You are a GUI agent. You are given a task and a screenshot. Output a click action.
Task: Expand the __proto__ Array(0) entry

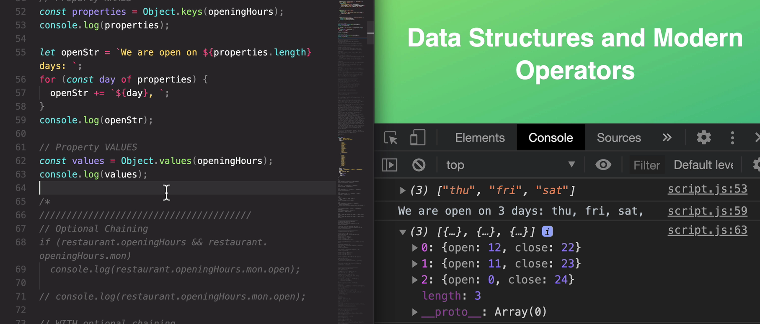point(414,312)
